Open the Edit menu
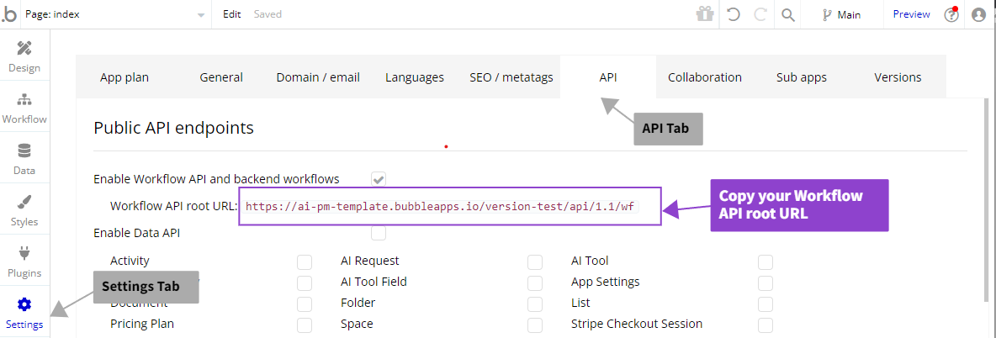This screenshot has height=338, width=996. (231, 14)
